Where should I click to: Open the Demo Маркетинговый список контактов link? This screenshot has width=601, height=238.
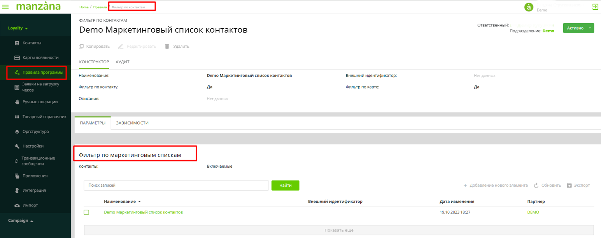[143, 212]
